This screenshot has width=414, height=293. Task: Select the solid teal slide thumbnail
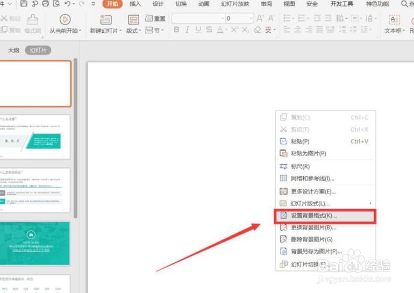point(34,244)
